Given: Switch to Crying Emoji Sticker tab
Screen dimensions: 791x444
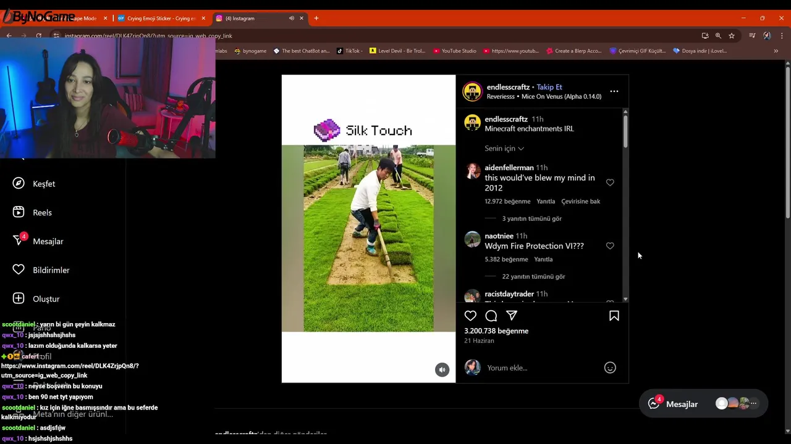Looking at the screenshot, I should coord(161,18).
